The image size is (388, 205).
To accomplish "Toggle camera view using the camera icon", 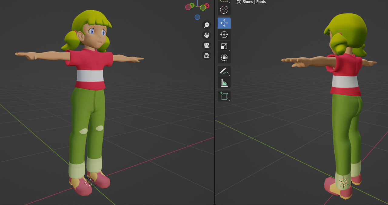I will tap(206, 45).
